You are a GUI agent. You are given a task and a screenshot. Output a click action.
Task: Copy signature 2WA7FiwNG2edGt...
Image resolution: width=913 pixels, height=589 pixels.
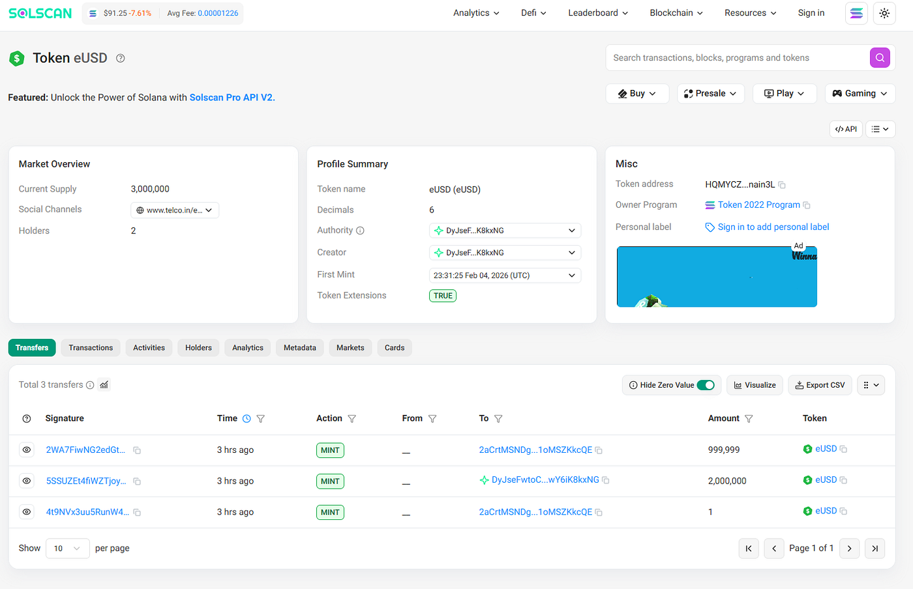pyautogui.click(x=137, y=450)
